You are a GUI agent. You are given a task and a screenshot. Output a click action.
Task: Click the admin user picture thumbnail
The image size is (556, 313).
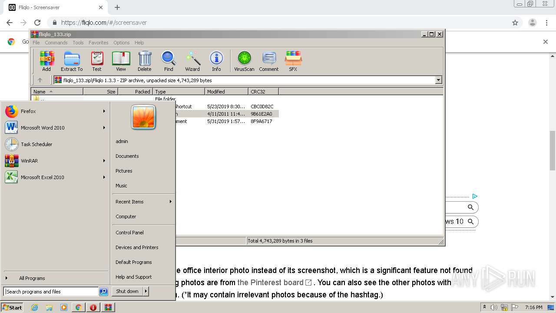pos(143,117)
